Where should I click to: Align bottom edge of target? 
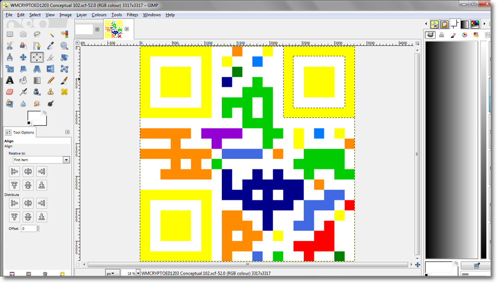point(41,185)
